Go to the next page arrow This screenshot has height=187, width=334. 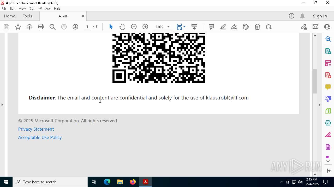click(75, 27)
